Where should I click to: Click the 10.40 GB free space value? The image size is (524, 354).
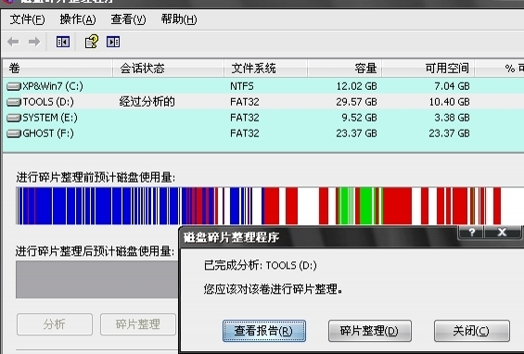click(x=450, y=102)
